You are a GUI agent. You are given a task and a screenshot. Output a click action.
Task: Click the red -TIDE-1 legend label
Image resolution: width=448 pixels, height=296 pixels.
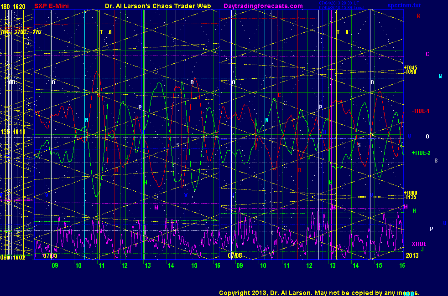tap(420, 111)
